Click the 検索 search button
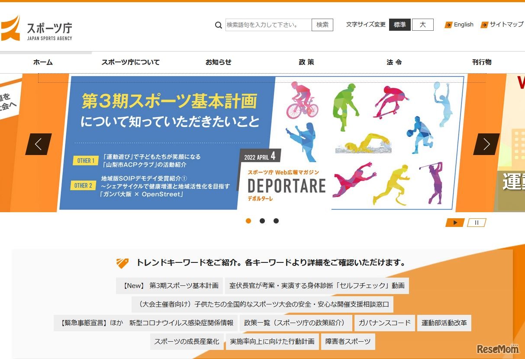Screen dimensions: 525x359 point(322,25)
